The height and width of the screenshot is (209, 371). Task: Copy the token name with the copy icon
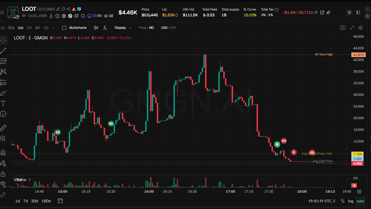[x=63, y=9]
